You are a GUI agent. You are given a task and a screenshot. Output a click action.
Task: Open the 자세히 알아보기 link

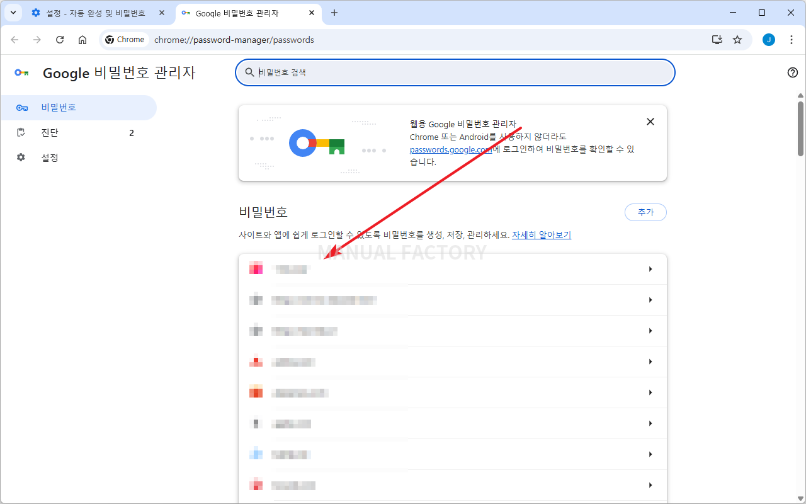click(x=542, y=235)
